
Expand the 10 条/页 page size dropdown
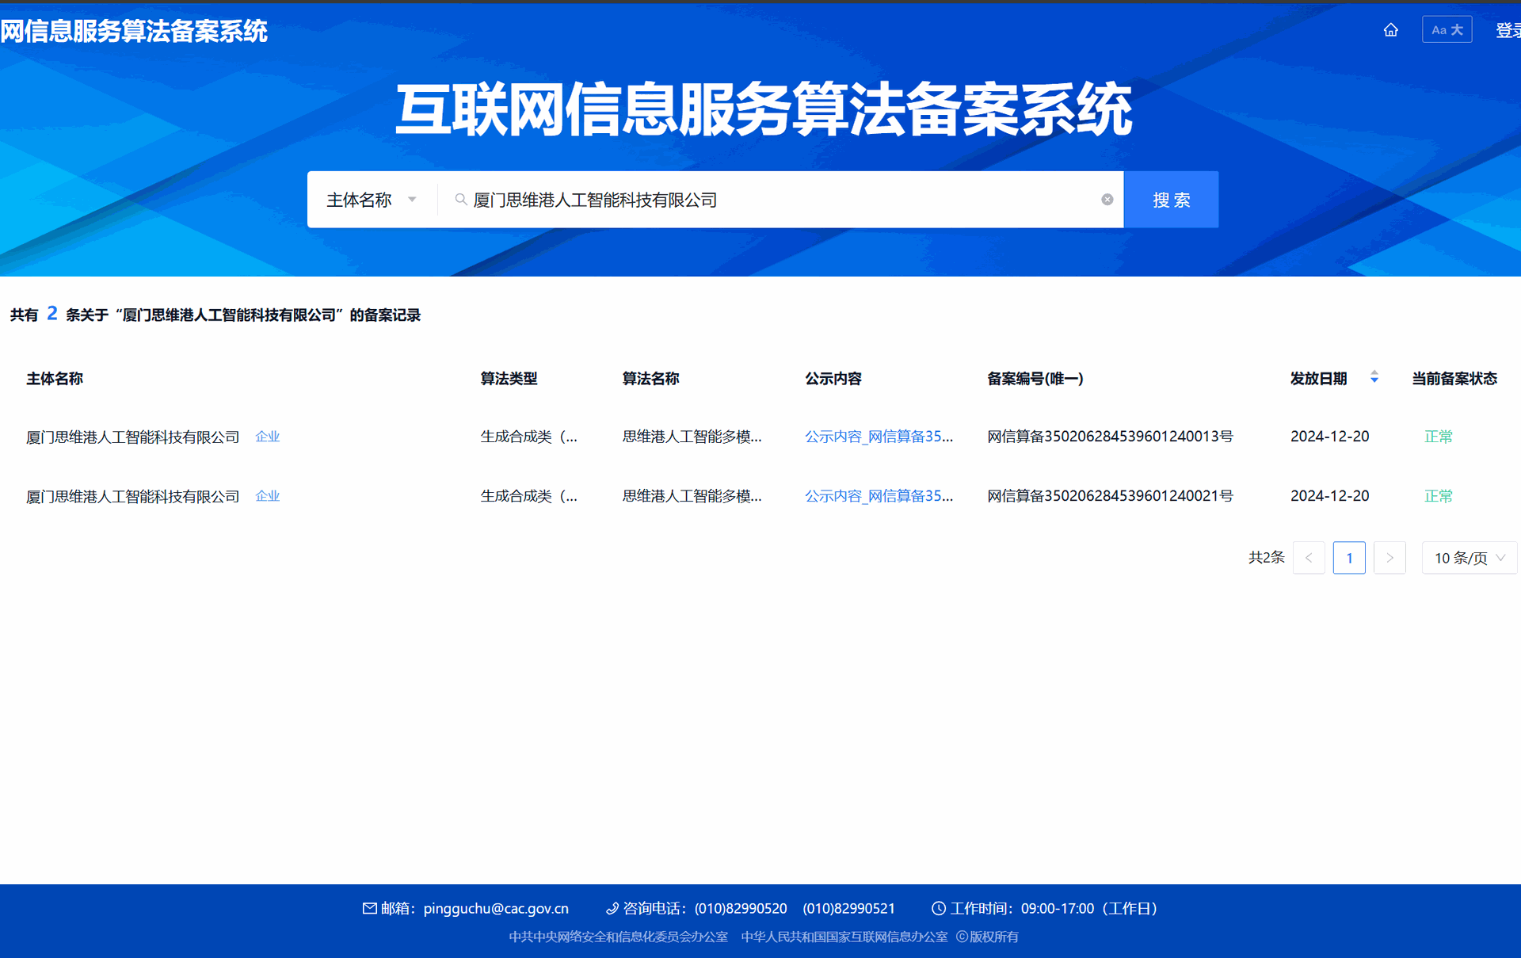[x=1469, y=558]
